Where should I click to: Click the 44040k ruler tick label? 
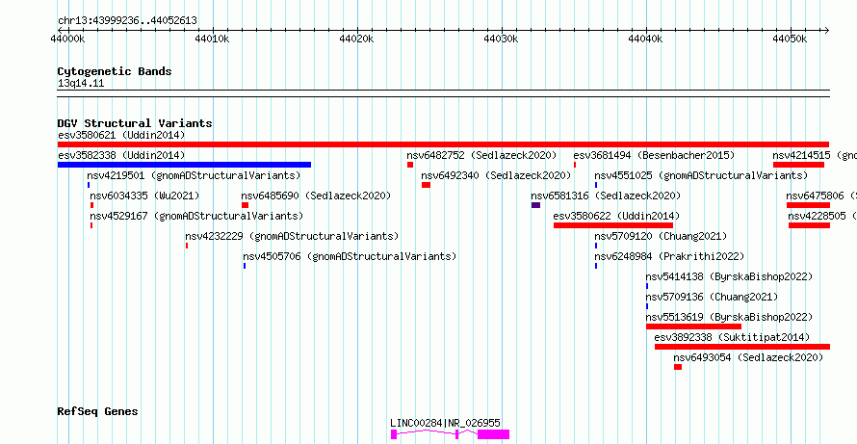click(x=646, y=39)
